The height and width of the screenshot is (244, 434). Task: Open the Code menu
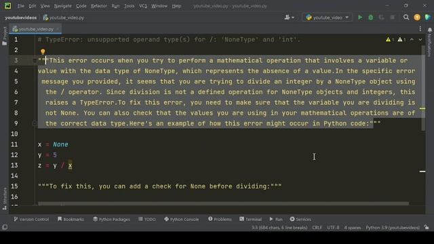[81, 6]
